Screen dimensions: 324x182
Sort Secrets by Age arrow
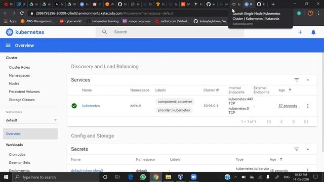[x=281, y=159]
